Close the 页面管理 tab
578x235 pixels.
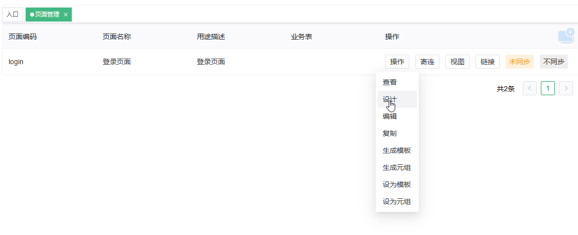[x=66, y=15]
